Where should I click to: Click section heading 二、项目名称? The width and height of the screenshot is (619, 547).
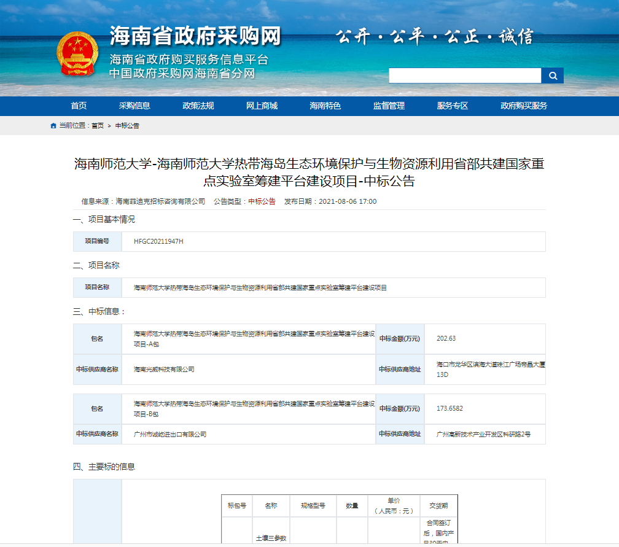96,265
